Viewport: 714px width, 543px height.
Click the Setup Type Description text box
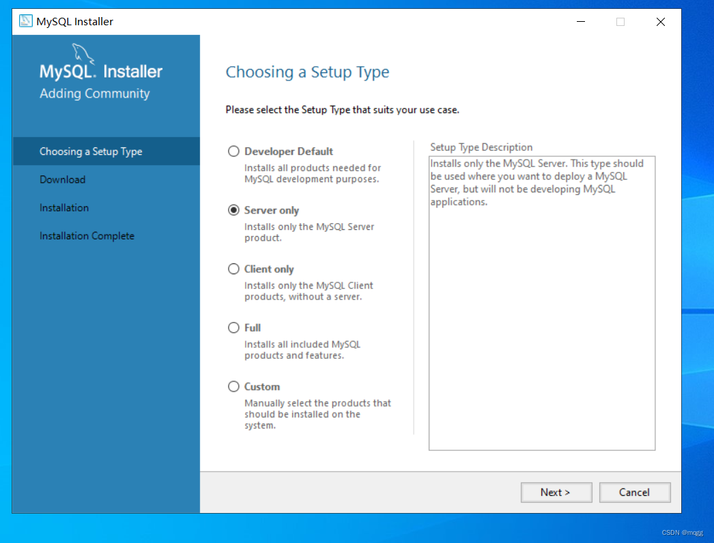pyautogui.click(x=542, y=303)
